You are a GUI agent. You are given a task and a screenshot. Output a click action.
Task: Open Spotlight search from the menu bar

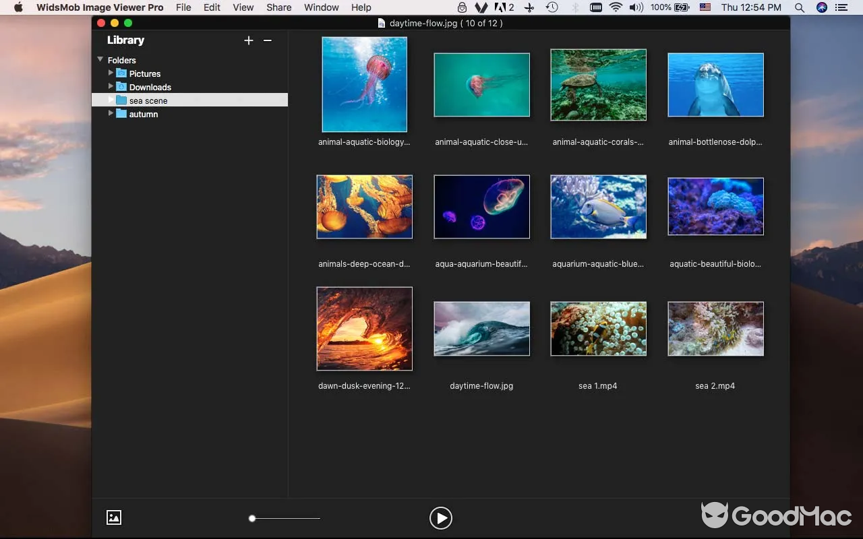pyautogui.click(x=799, y=7)
